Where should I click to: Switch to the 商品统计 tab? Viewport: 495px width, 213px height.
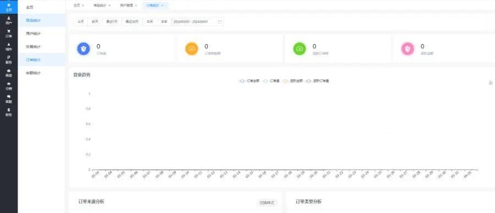100,6
